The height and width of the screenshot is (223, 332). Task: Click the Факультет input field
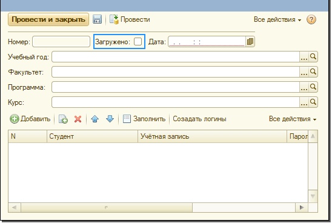click(x=176, y=72)
